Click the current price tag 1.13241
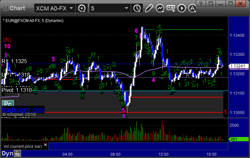 coord(238,66)
